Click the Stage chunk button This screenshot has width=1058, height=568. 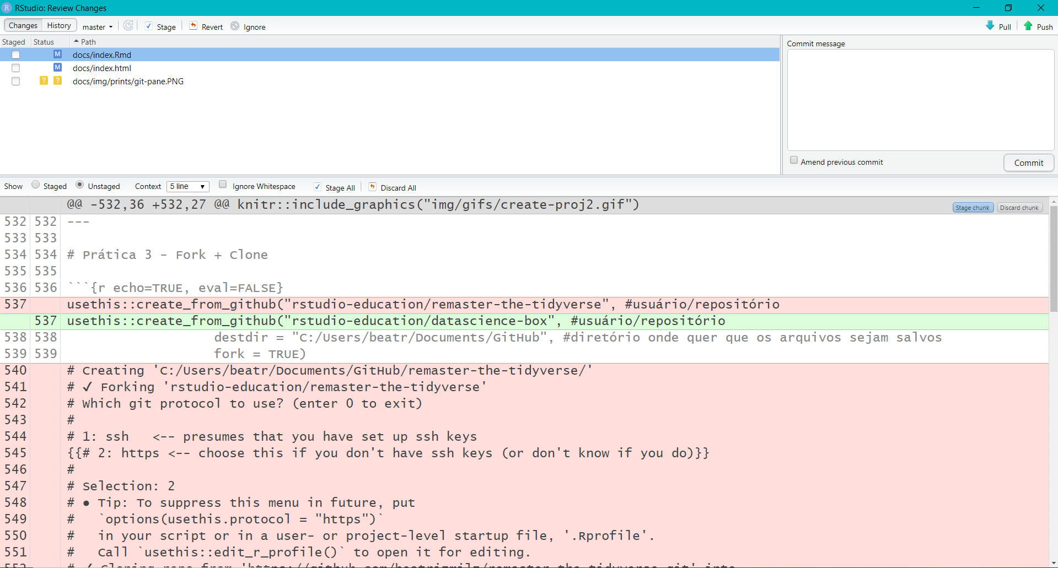(x=973, y=208)
